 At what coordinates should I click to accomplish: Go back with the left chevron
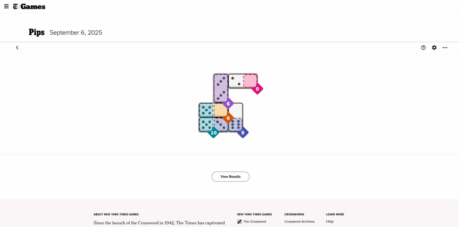17,48
